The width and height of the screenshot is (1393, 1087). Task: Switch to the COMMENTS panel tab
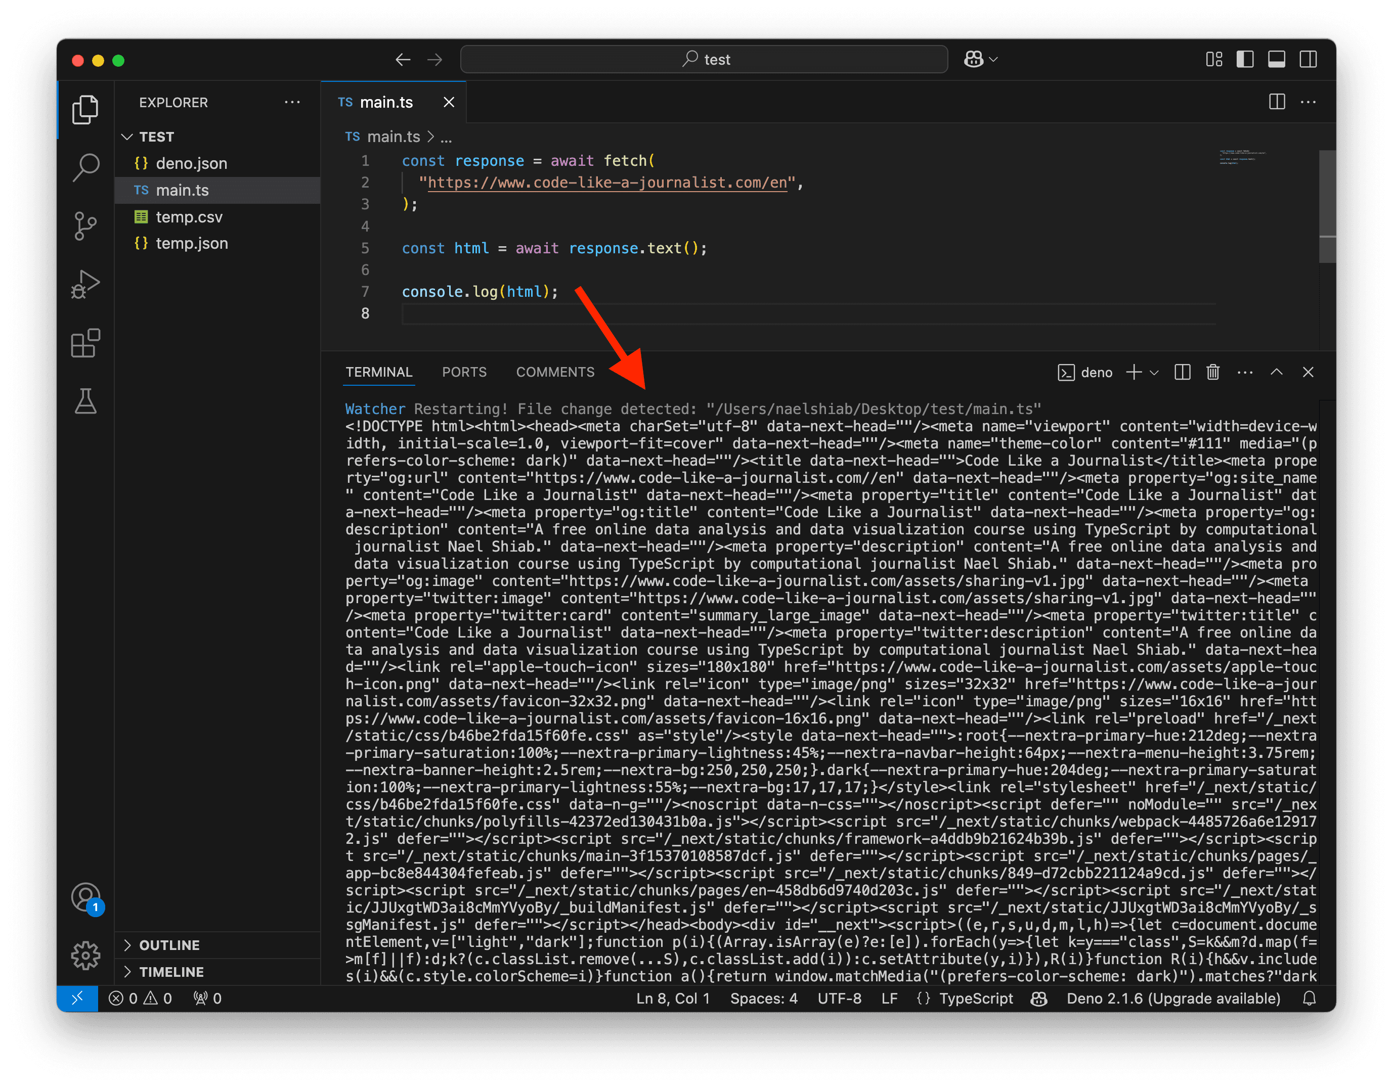(555, 372)
